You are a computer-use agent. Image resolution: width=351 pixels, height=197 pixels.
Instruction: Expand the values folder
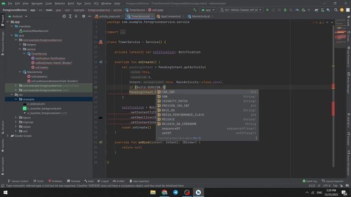(16, 126)
